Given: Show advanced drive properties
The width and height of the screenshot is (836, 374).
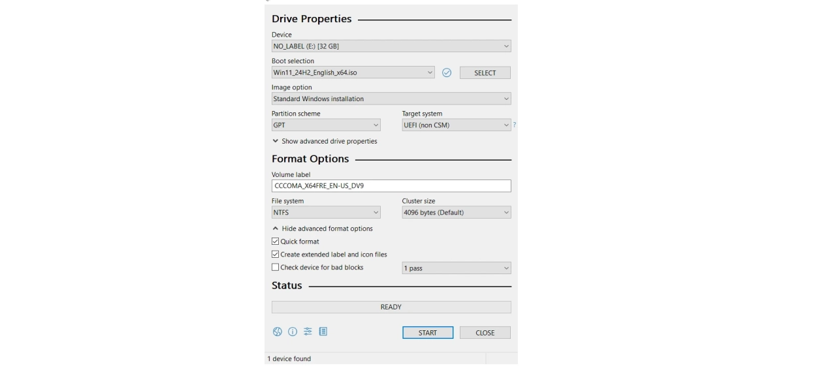Looking at the screenshot, I should click(x=325, y=142).
